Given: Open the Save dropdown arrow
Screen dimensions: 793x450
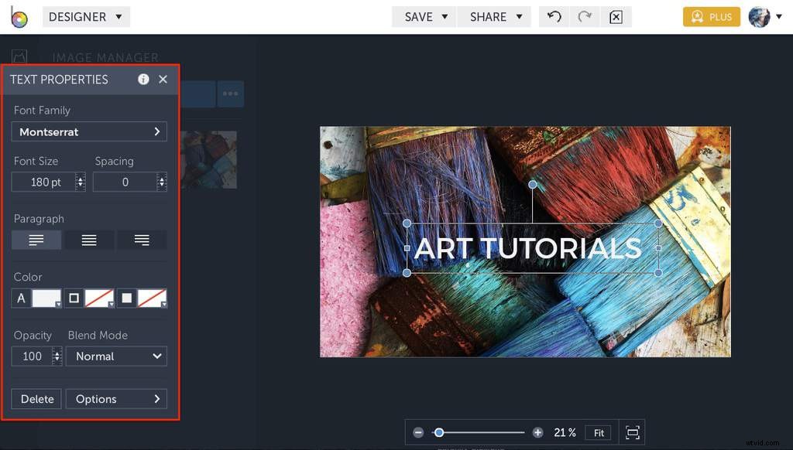Looking at the screenshot, I should pyautogui.click(x=443, y=16).
